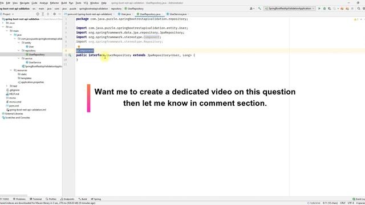Select SpringBootRestApiValidationApplication in tree
The image size is (365, 205).
42,67
